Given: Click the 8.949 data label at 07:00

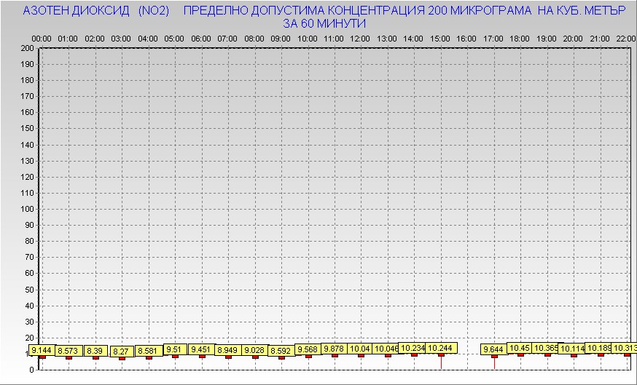Looking at the screenshot, I should [x=228, y=350].
